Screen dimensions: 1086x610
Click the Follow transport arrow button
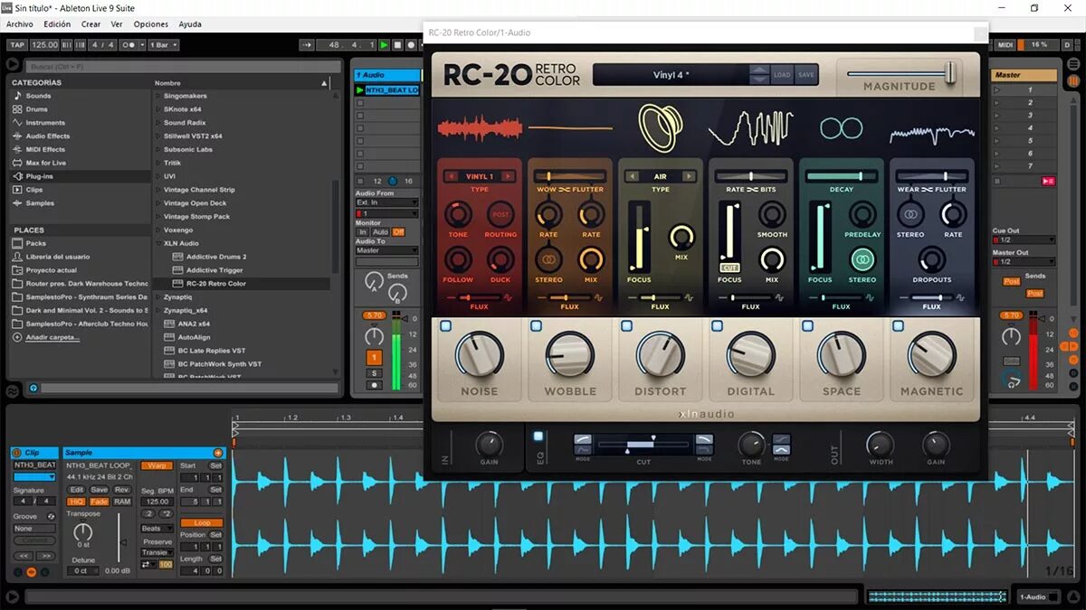click(x=306, y=44)
